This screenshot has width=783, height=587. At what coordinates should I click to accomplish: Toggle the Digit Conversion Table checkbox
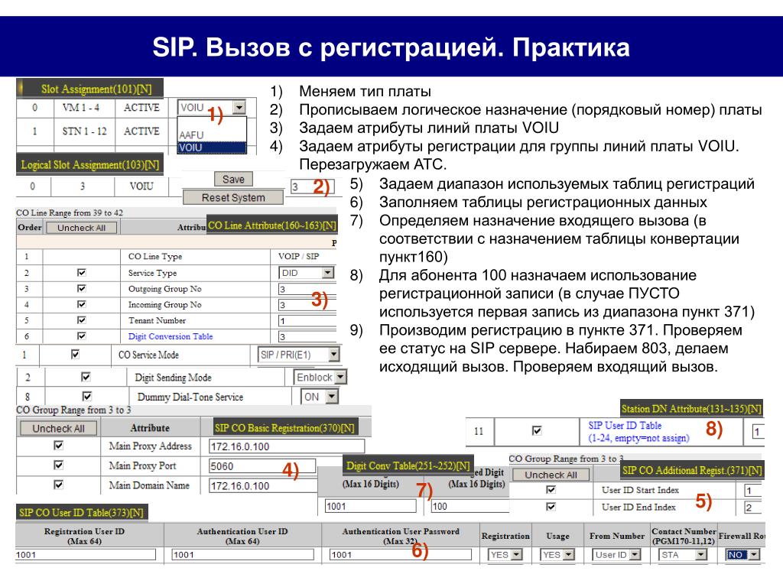[x=81, y=336]
